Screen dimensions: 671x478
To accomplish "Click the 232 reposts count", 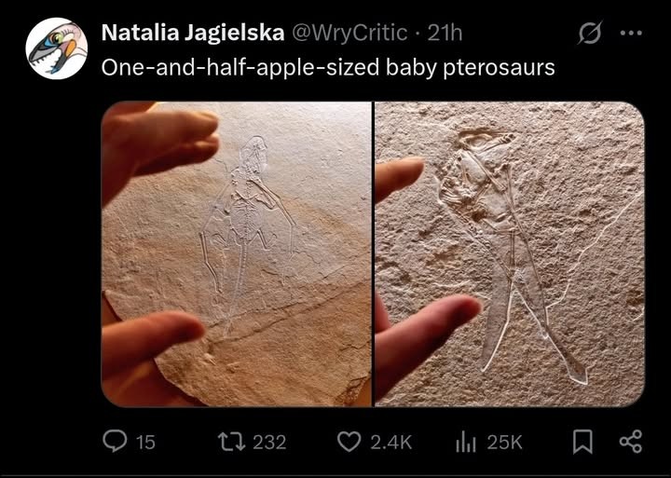I will click(x=269, y=443).
